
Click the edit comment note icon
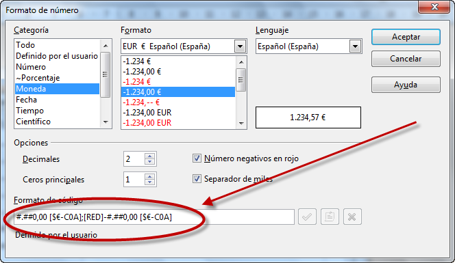click(330, 217)
